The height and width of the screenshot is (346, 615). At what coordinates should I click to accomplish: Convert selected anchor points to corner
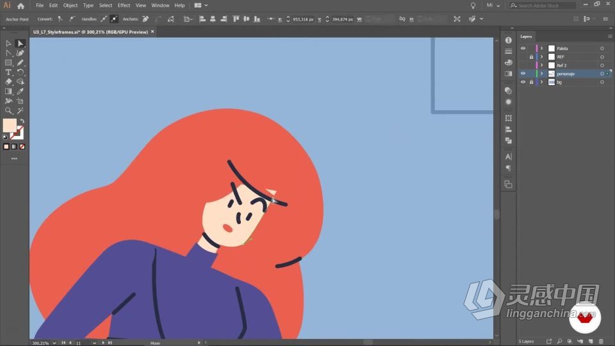(60, 19)
